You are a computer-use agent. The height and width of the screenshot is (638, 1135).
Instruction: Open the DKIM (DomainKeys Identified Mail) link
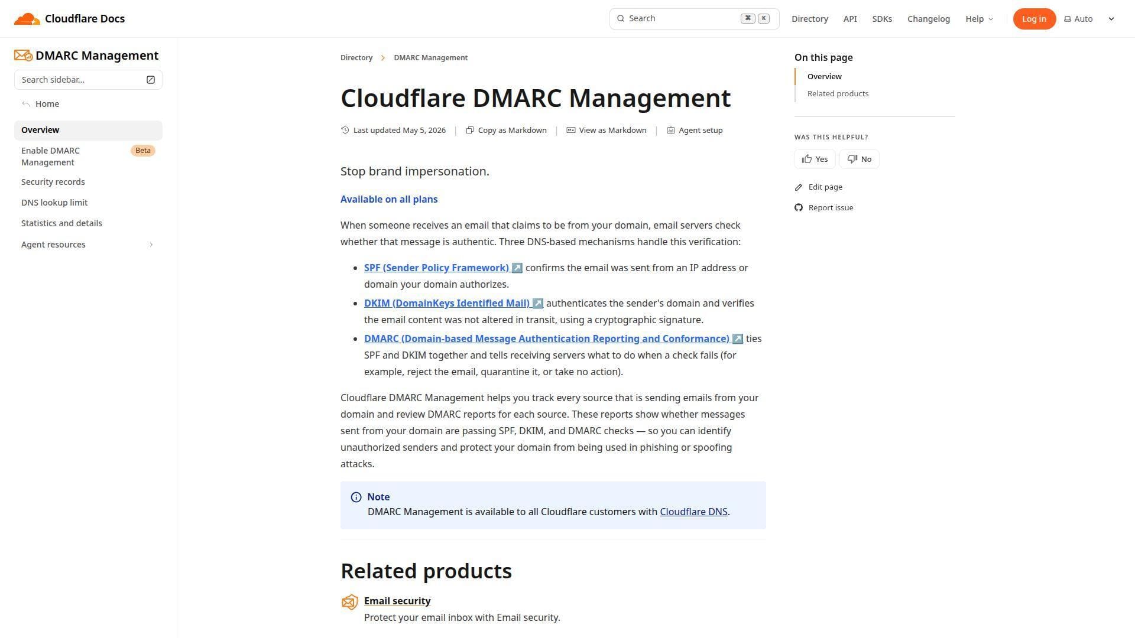click(x=447, y=304)
